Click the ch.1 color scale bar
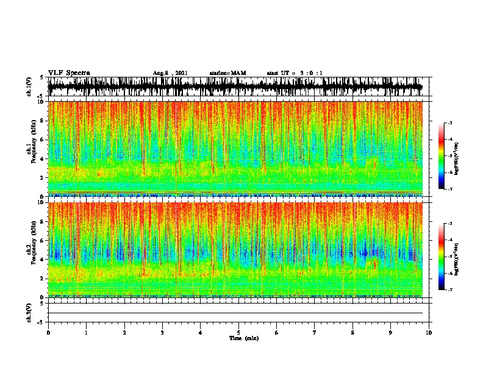The image size is (483, 373). tap(441, 156)
